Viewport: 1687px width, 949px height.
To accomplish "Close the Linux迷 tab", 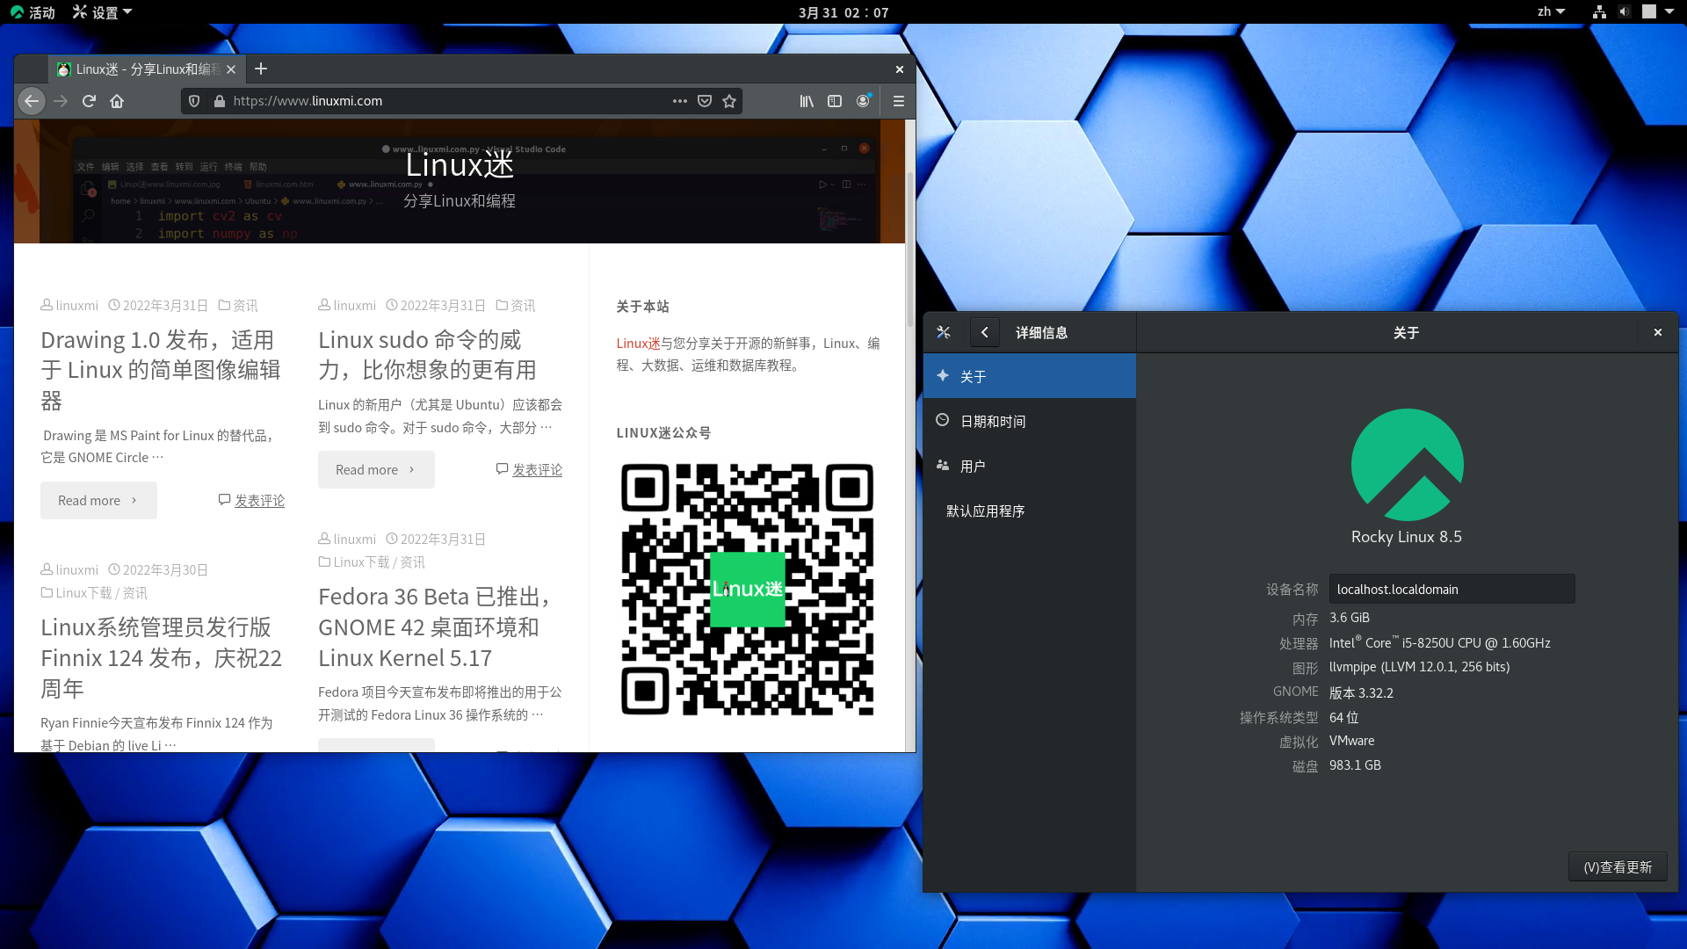I will [x=231, y=69].
